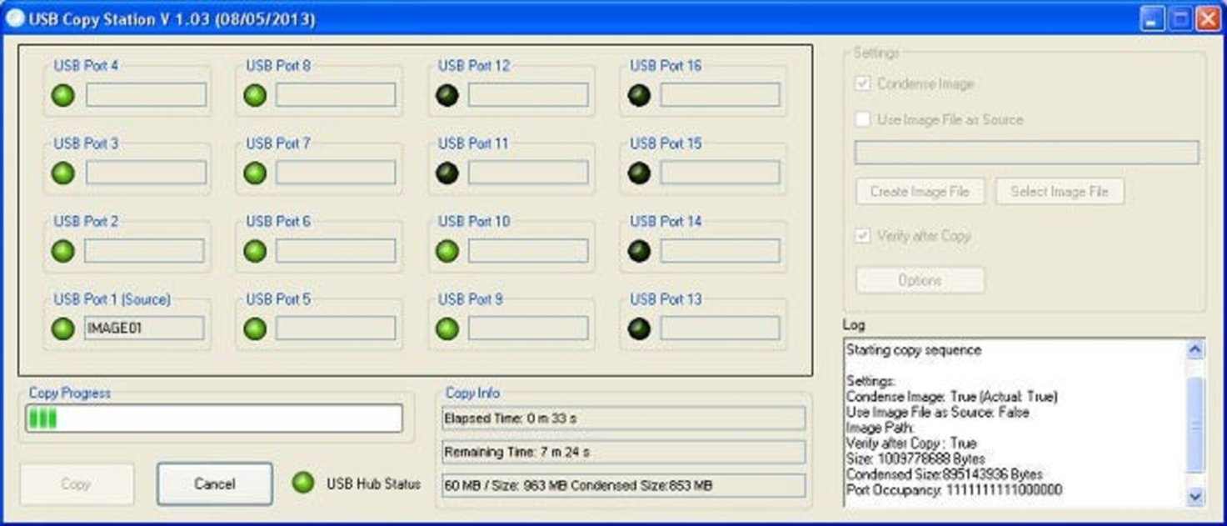The image size is (1227, 526).
Task: Click the Starting copy sequence log line
Action: click(914, 350)
